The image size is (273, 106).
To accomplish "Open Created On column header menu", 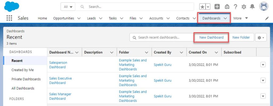I will pos(216,52).
